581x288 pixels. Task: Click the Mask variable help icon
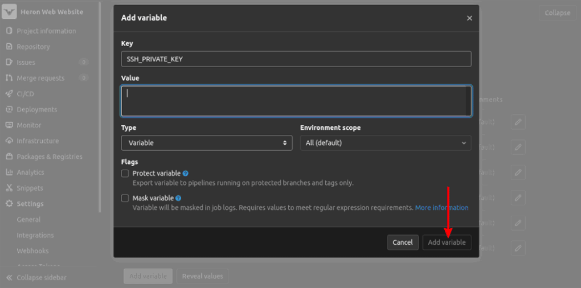[178, 198]
